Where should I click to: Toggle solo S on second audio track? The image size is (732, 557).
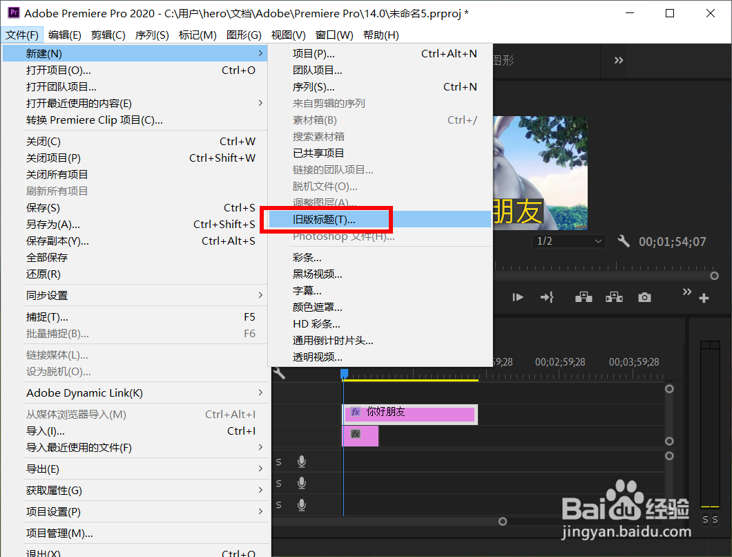(x=279, y=484)
